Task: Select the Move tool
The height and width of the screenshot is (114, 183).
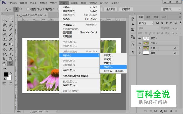Action: (x=4, y=20)
